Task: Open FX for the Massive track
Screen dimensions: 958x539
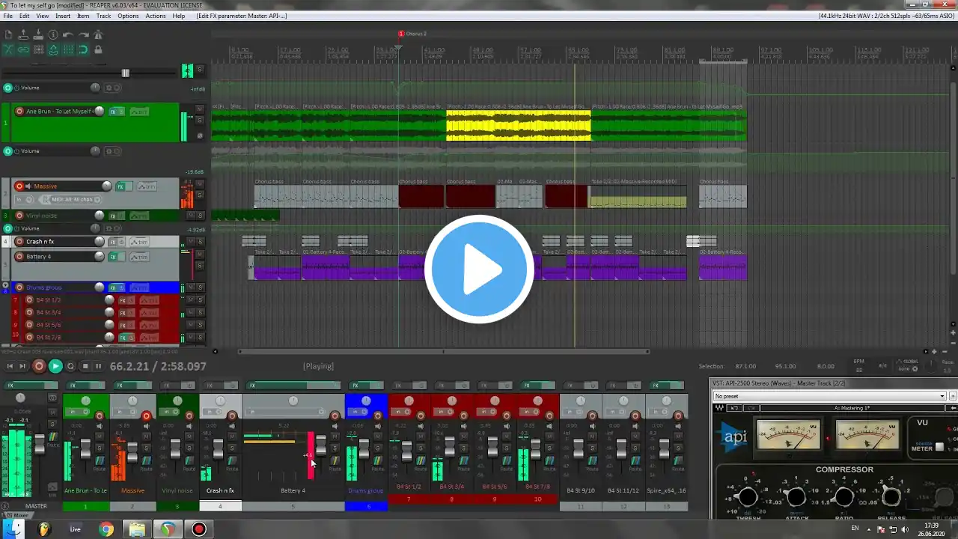Action: point(120,186)
